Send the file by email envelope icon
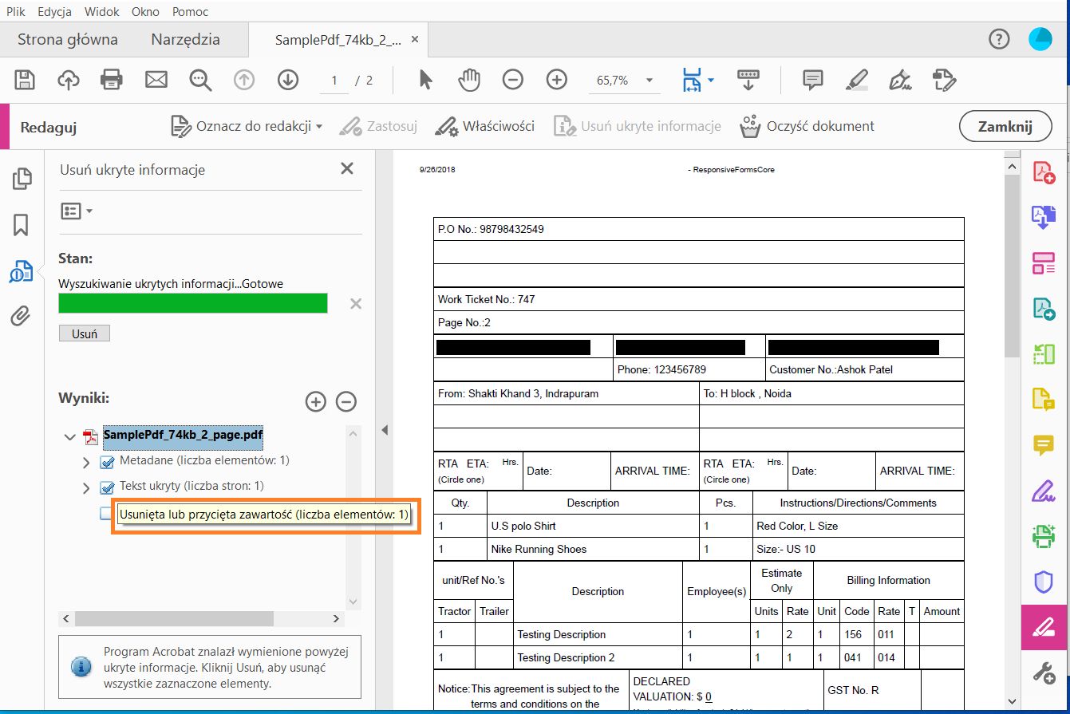Screen dimensions: 1070x714 point(156,80)
